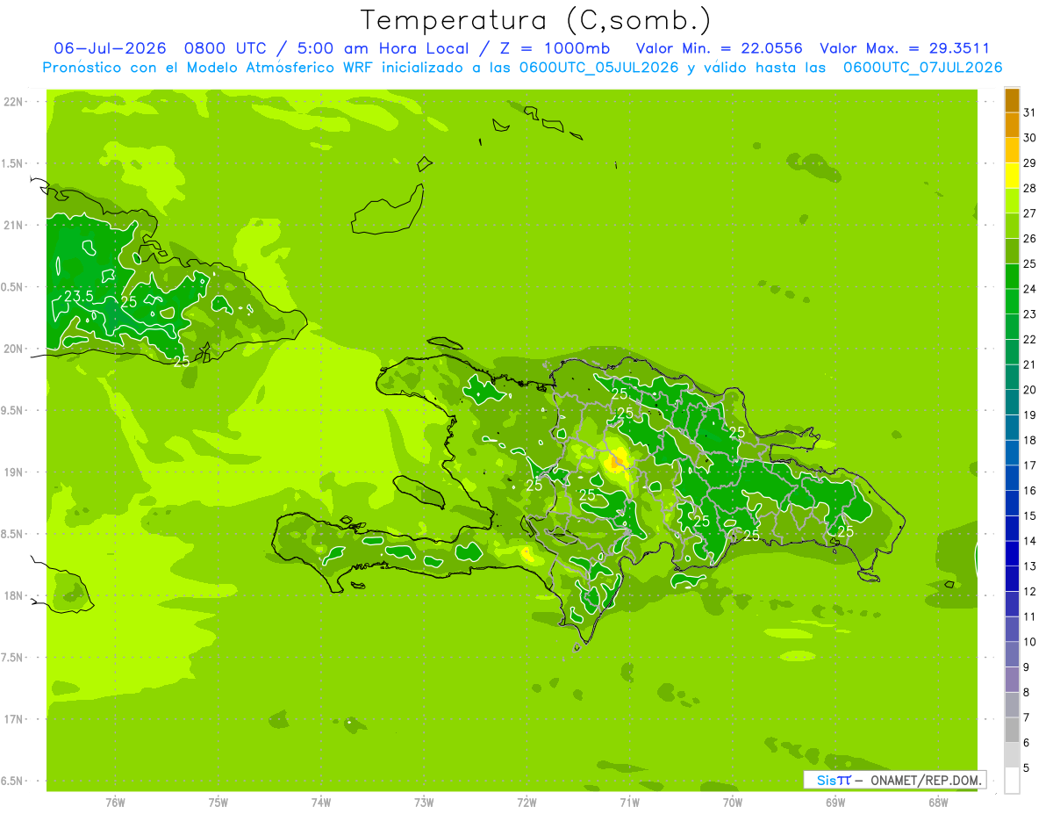Click the "68W" longitude axis label
This screenshot has height=814, width=1053.
938,803
